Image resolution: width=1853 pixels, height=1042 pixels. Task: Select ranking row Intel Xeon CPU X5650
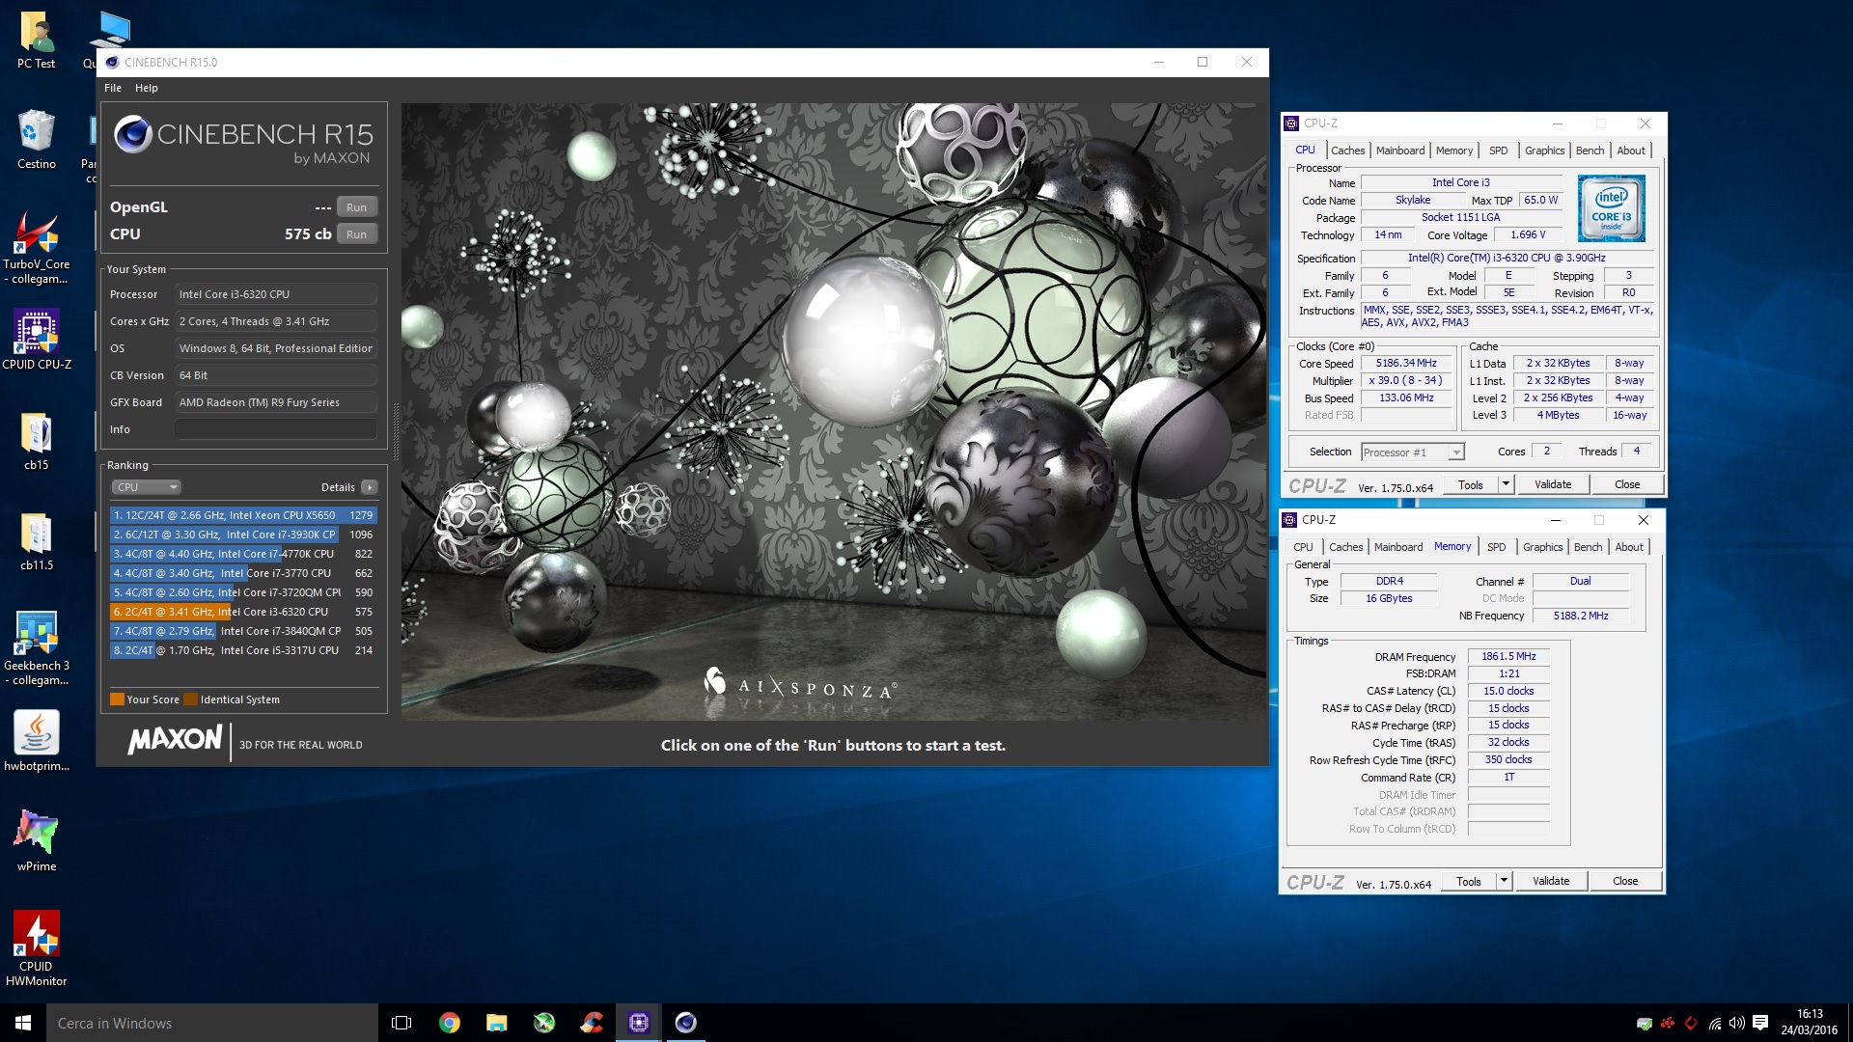243,515
